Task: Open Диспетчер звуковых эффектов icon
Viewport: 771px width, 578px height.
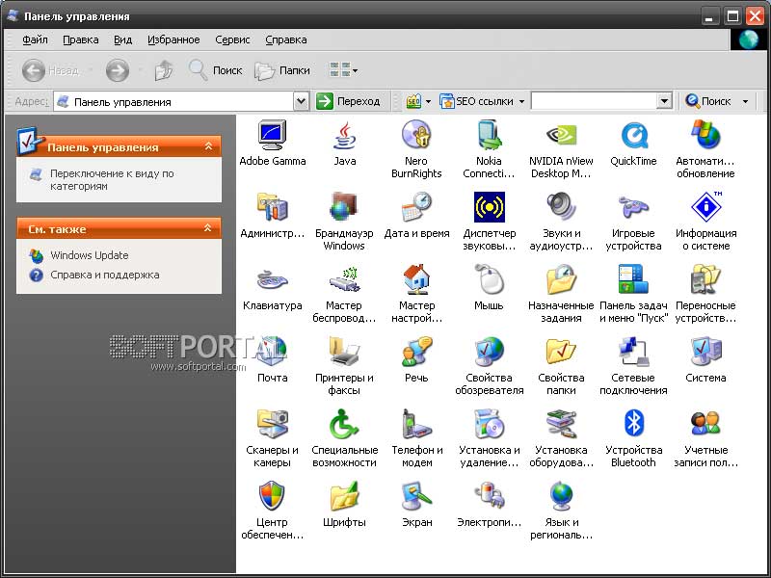Action: pos(489,222)
